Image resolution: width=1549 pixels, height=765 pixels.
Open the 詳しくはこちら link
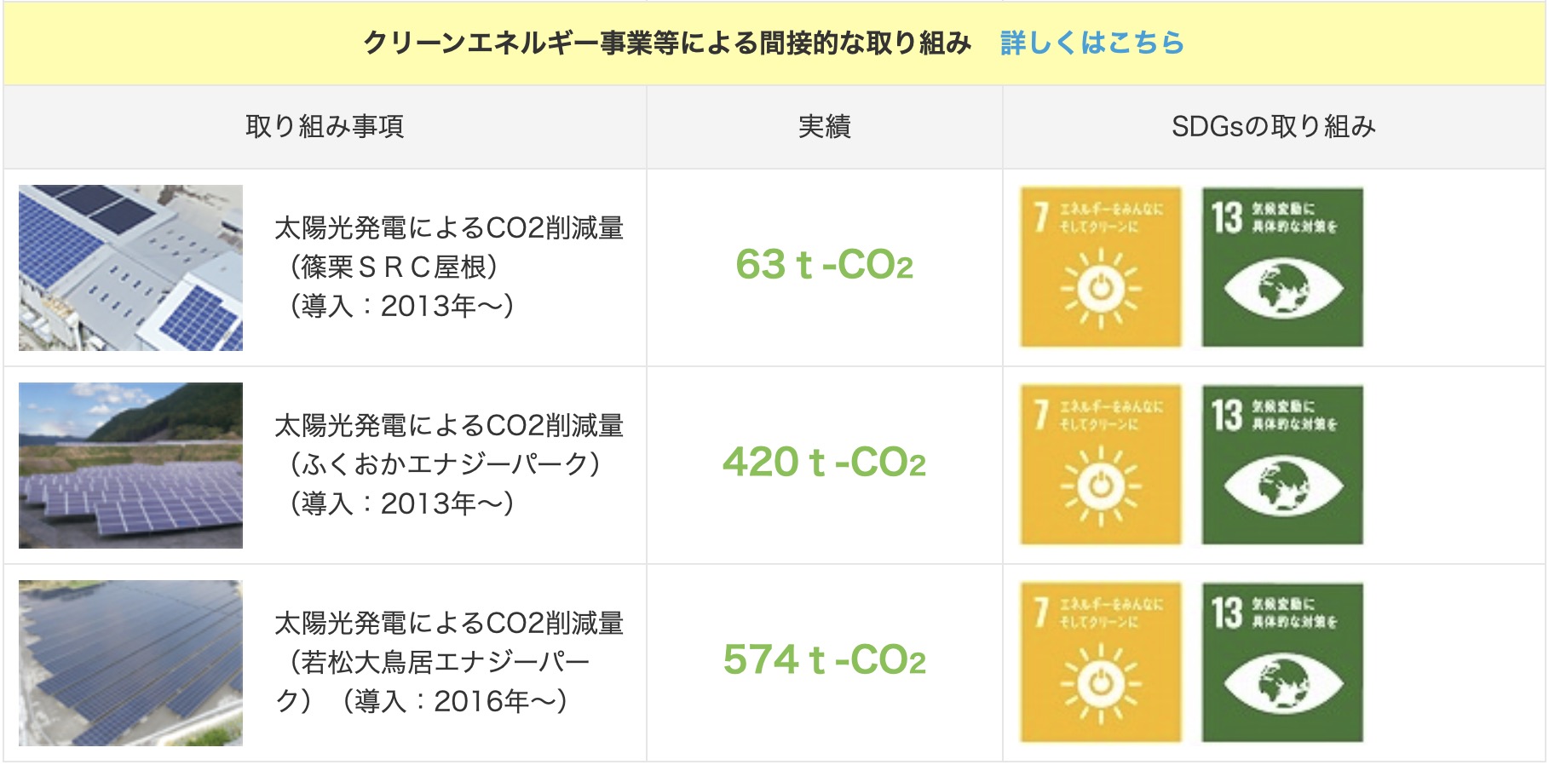tap(1091, 43)
